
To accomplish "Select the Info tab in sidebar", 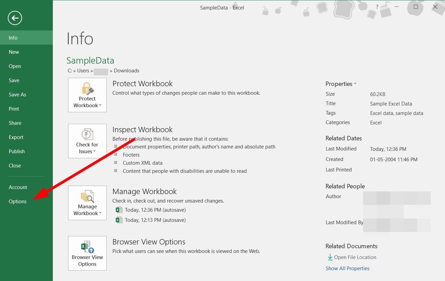I will click(26, 38).
